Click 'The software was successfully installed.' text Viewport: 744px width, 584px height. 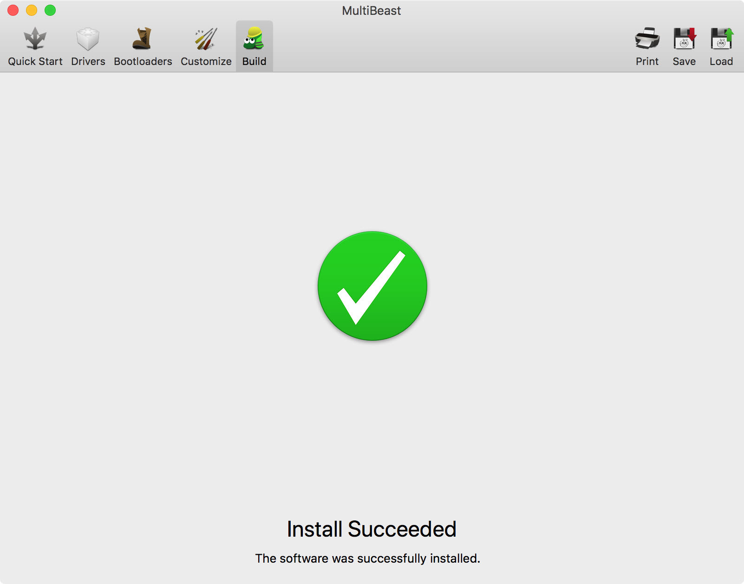click(x=367, y=558)
